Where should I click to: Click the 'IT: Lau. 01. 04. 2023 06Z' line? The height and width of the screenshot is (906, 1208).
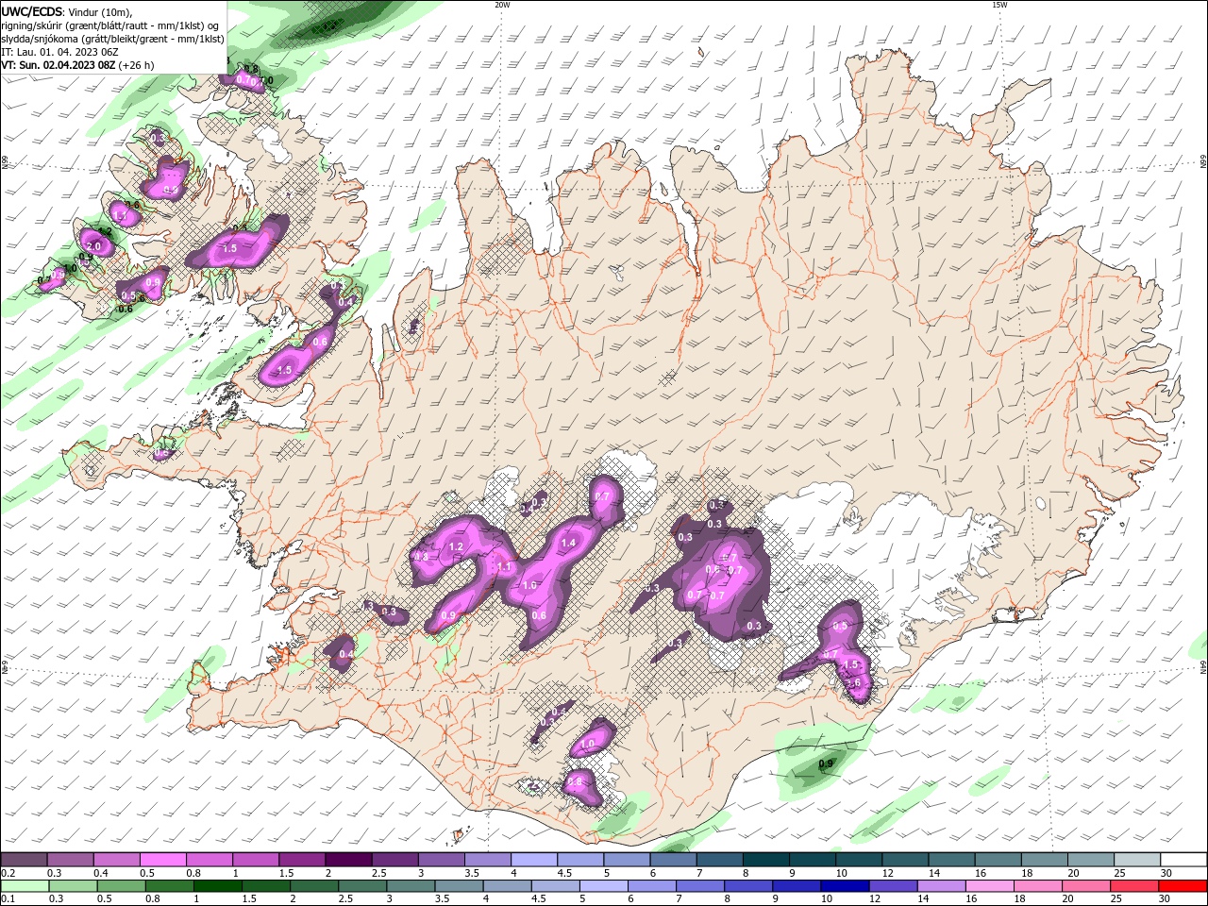58,52
